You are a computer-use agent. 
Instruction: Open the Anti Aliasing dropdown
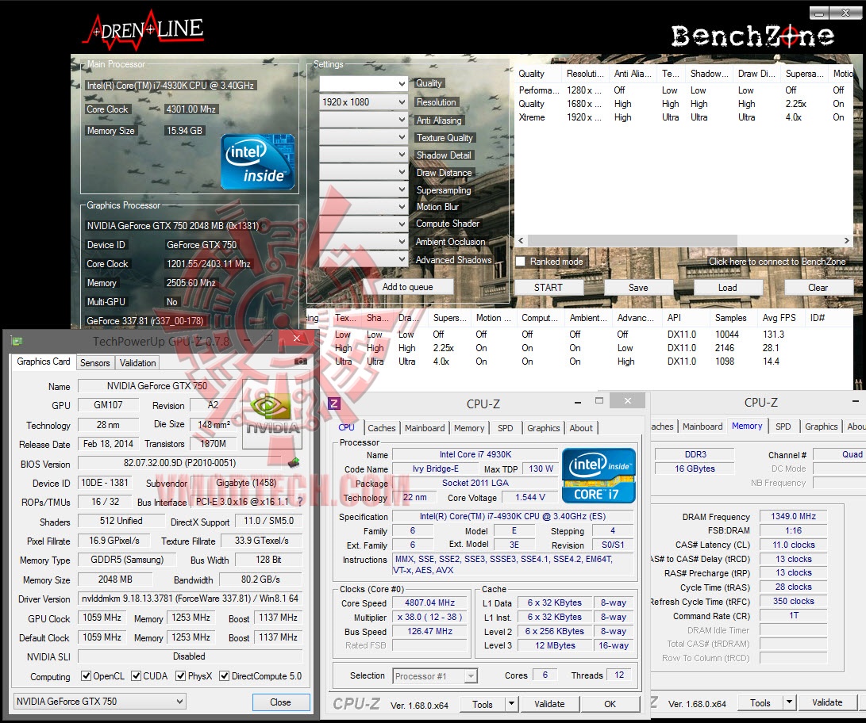tap(364, 120)
